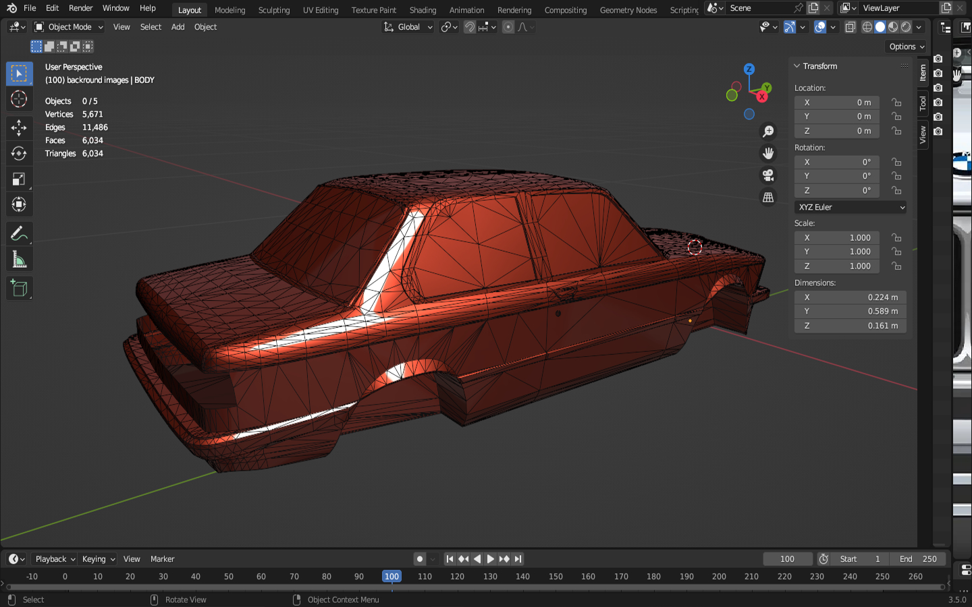Click the Blender logo menu icon
972x607 pixels.
[11, 8]
